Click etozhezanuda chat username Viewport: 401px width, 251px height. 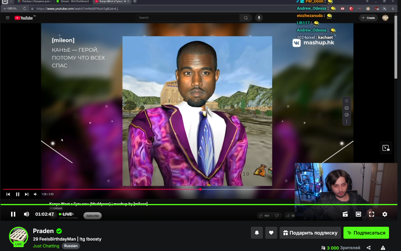coord(310,16)
